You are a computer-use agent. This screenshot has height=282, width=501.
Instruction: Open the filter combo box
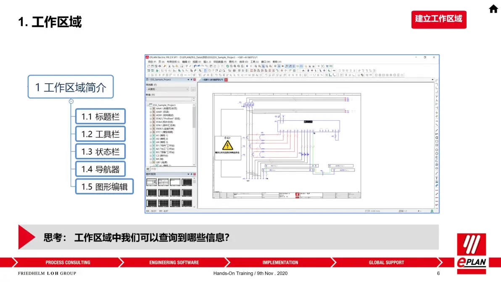point(167,89)
